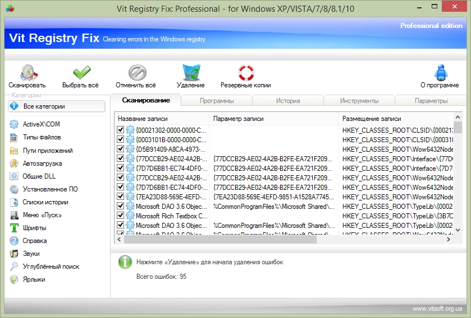Uncheck checkbox of TypeLib\{0002 row above Rich Textbox
Image resolution: width=471 pixels, height=318 pixels.
[x=121, y=205]
